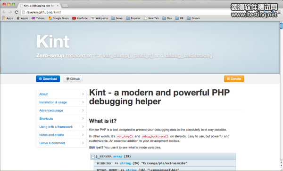This screenshot has width=283, height=171.
Task: Collapse the $_SERVER array dump
Action: point(93,156)
